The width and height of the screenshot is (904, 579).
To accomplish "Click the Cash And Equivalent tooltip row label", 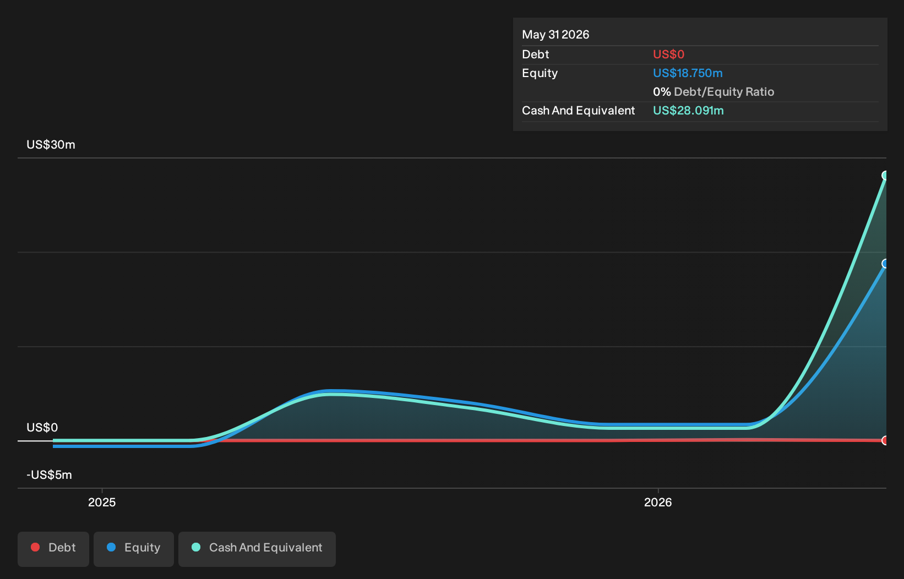I will pyautogui.click(x=578, y=111).
